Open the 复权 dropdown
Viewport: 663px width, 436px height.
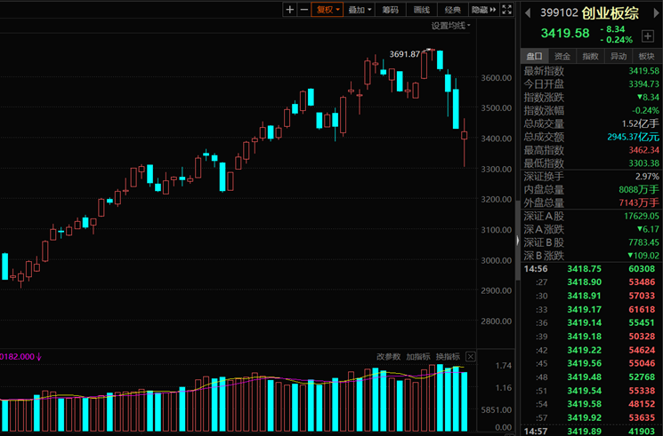(327, 9)
